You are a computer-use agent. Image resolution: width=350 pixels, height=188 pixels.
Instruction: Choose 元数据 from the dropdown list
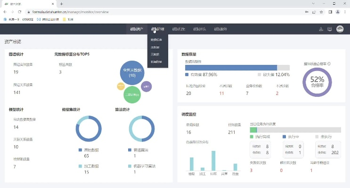pyautogui.click(x=155, y=55)
